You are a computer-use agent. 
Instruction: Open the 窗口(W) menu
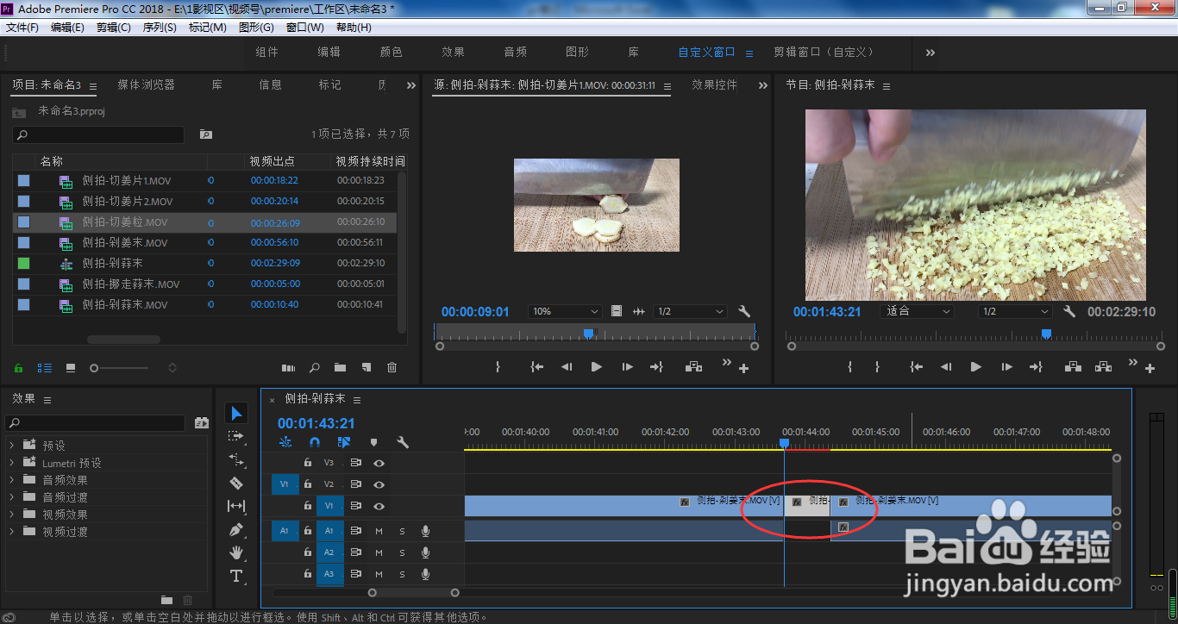[304, 28]
